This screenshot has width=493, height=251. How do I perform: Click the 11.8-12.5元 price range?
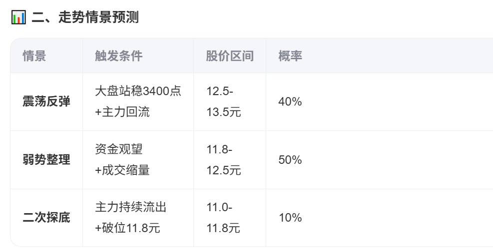(x=223, y=160)
